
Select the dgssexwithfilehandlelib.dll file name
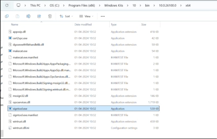click(x=28, y=45)
